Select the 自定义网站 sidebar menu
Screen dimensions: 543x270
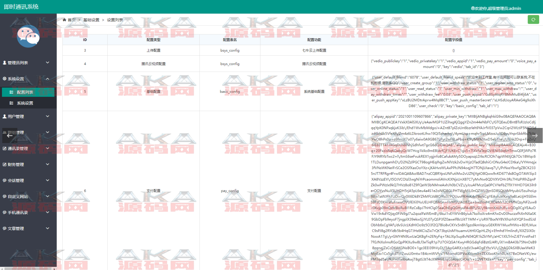[18, 197]
